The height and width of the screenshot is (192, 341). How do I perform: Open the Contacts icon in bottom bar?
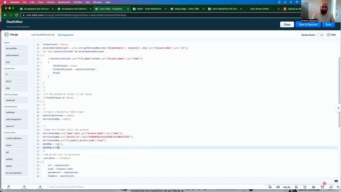point(40,187)
